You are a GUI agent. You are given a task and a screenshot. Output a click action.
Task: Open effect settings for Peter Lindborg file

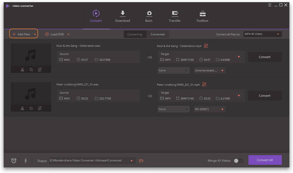click(x=40, y=108)
